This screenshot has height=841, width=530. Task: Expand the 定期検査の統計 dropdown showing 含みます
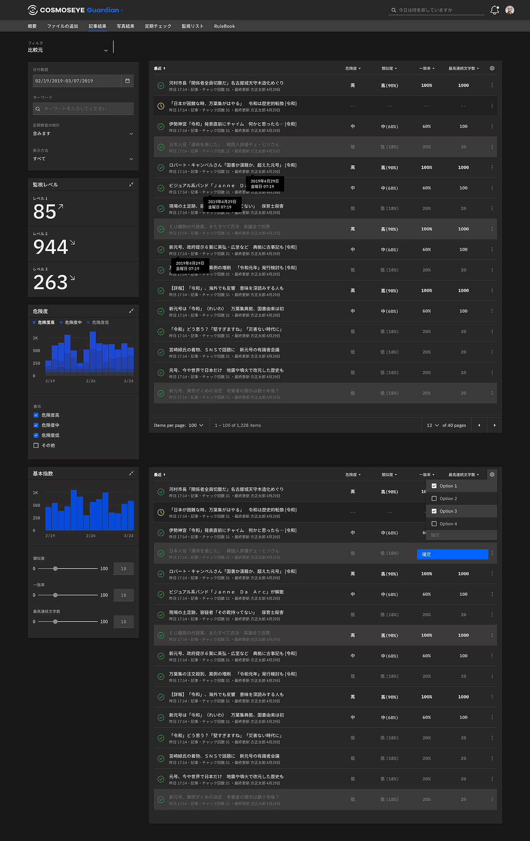[x=83, y=134]
